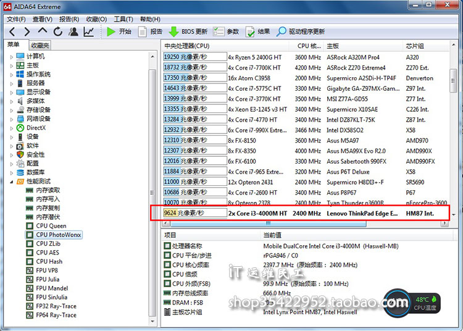Switch to the 菜单 tab
The image size is (463, 331).
click(x=14, y=44)
